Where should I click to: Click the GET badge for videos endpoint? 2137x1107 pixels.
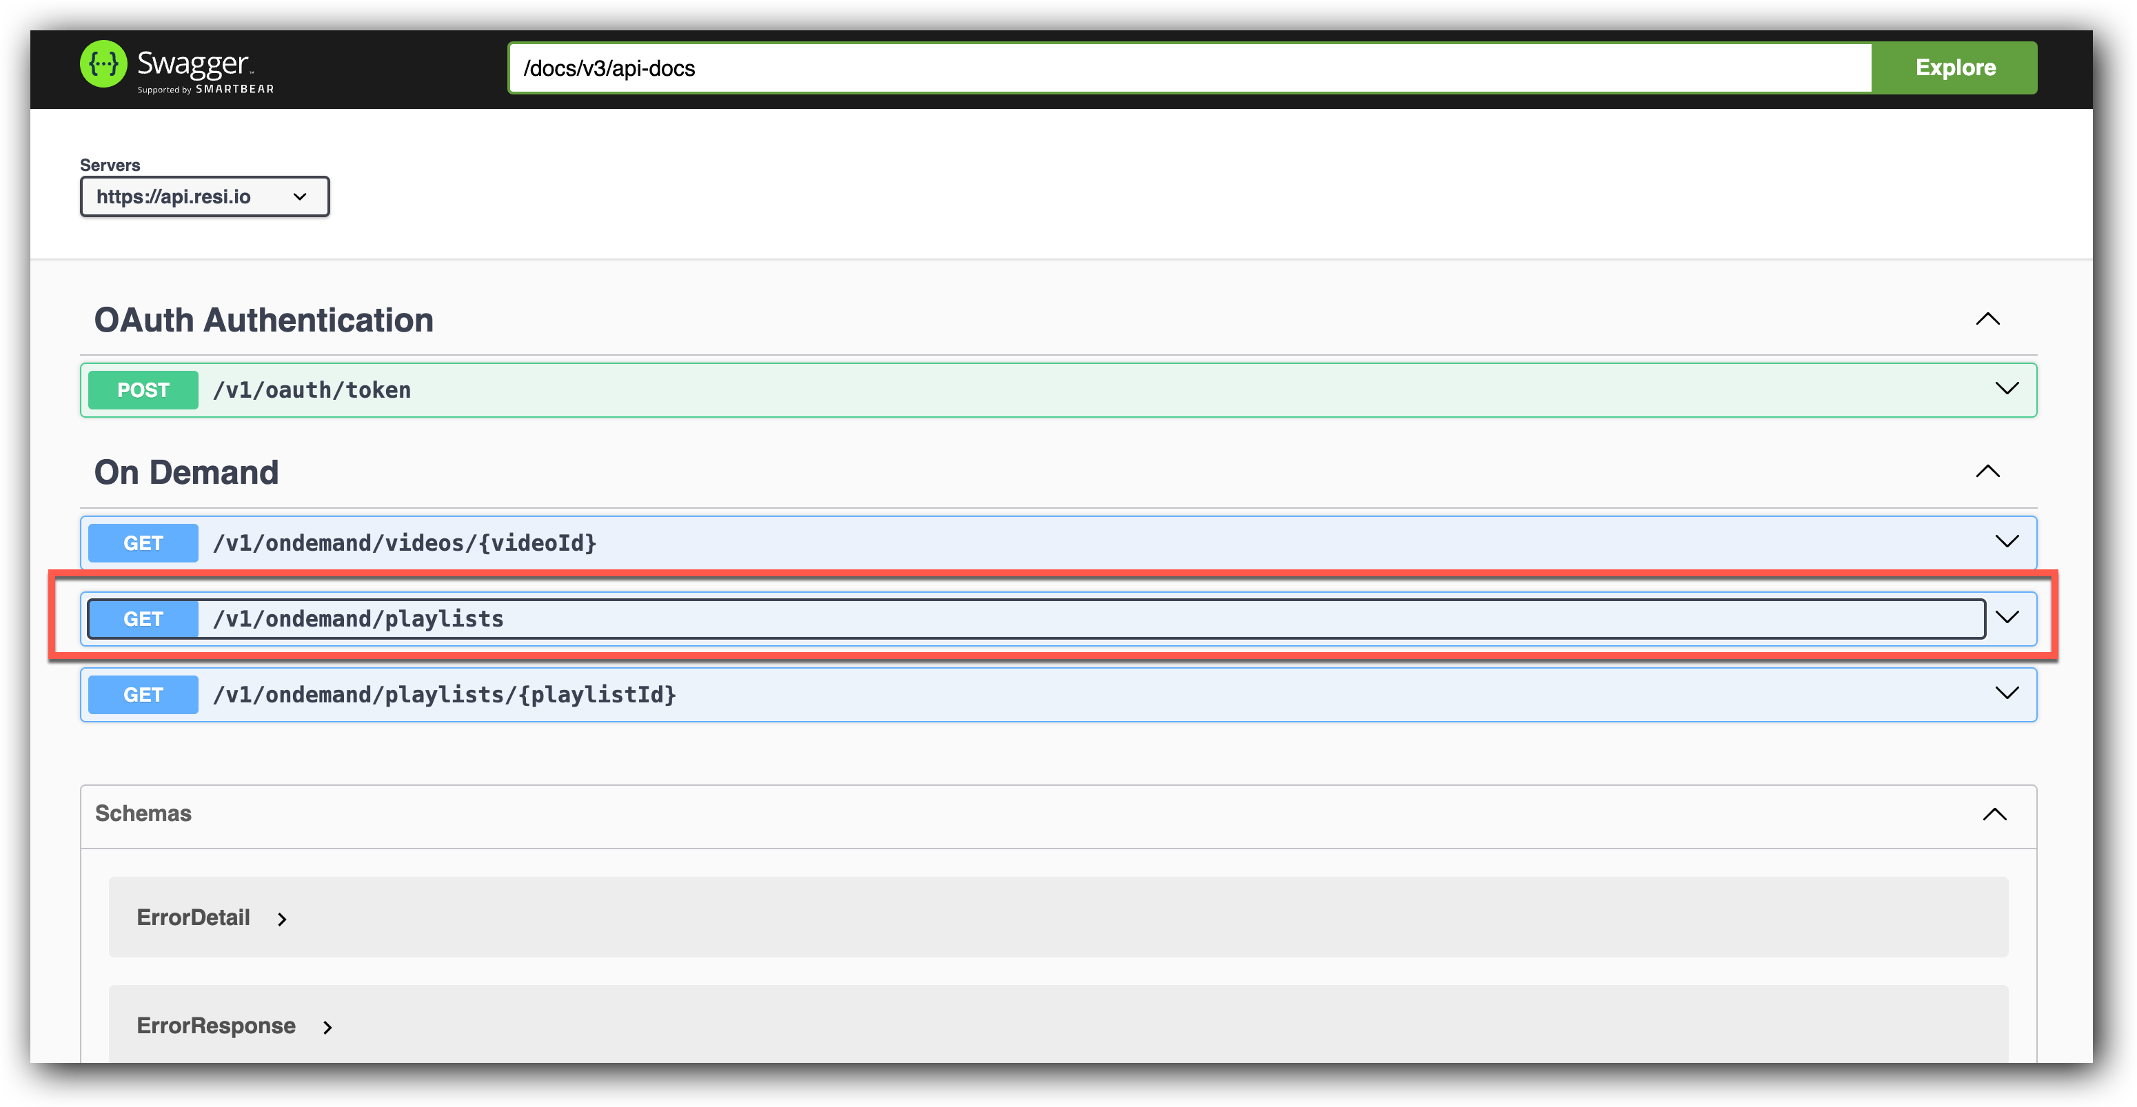(142, 543)
